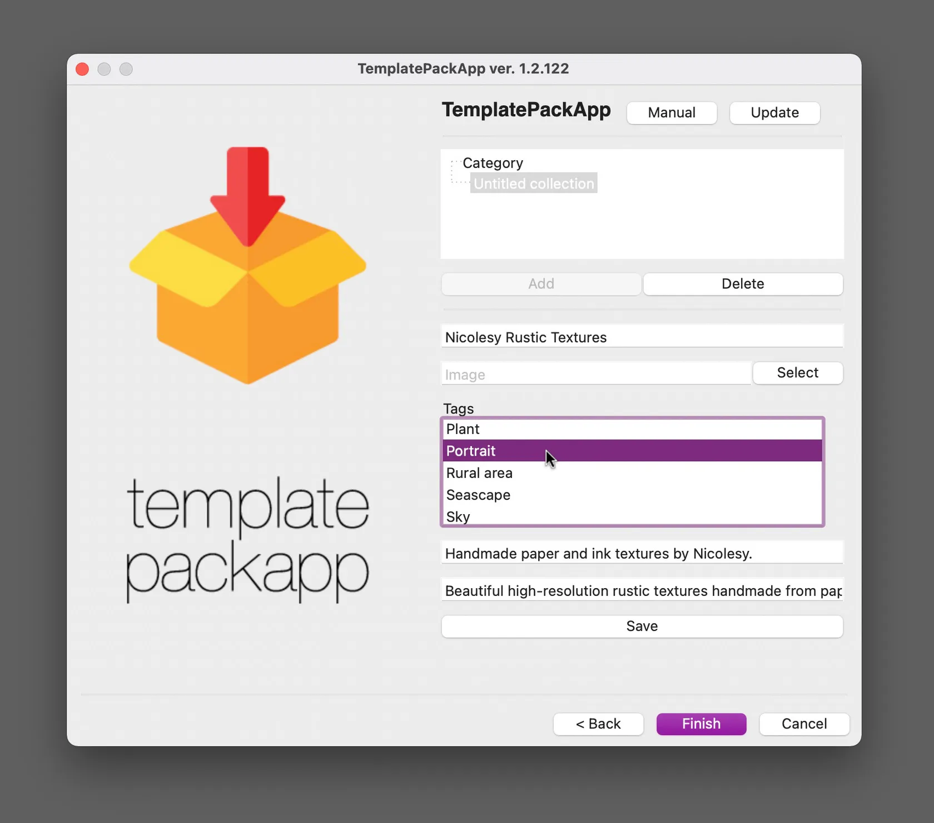Click the Image path field
This screenshot has height=823, width=934.
[595, 374]
